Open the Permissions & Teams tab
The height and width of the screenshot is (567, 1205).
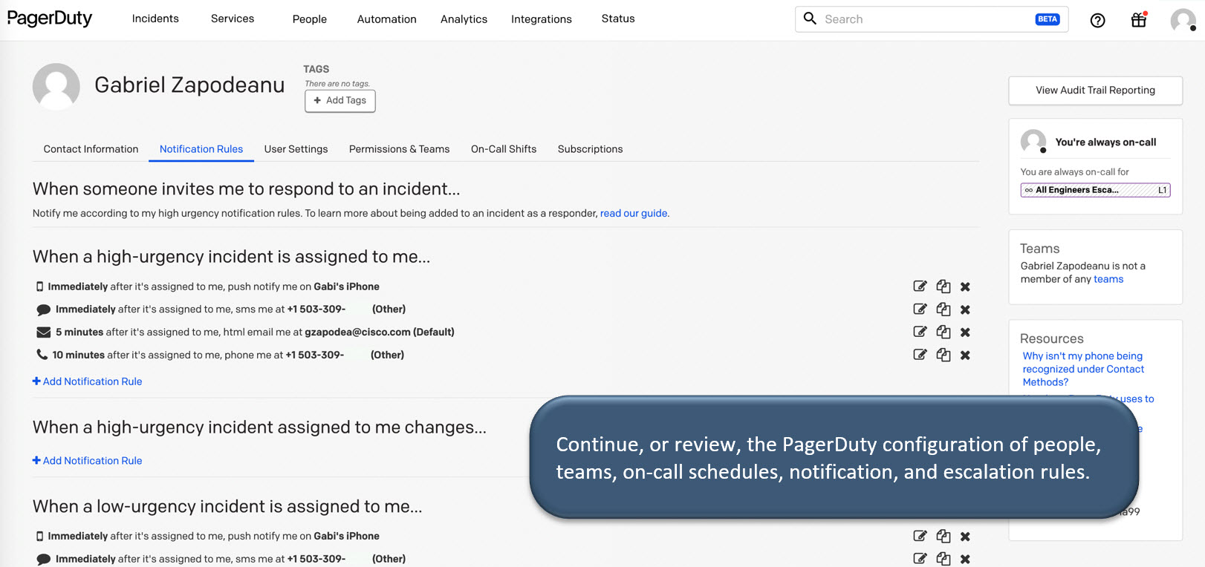point(399,149)
